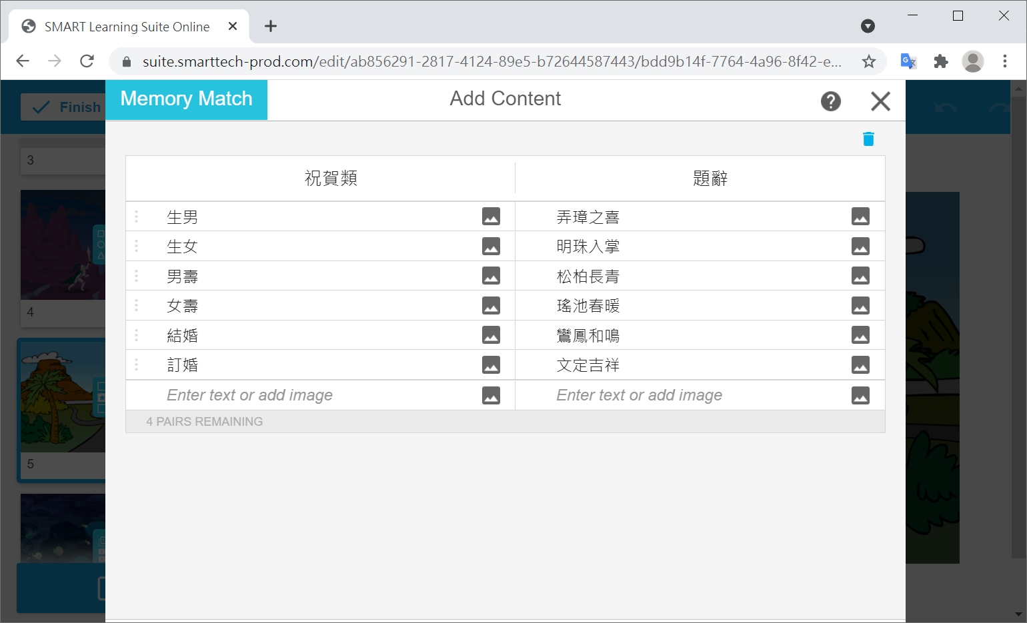Image resolution: width=1027 pixels, height=623 pixels.
Task: Click the blue trash delete icon
Action: [x=868, y=139]
